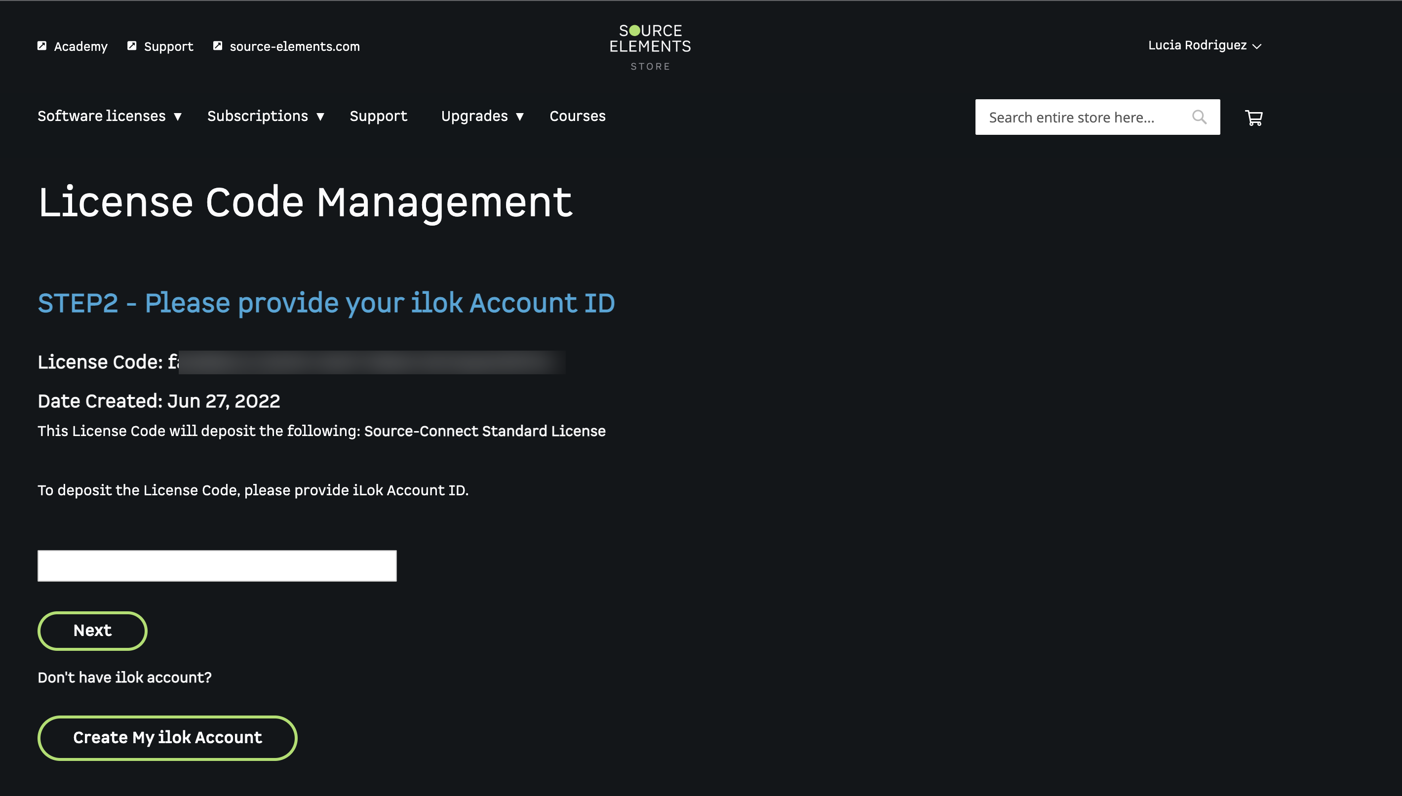This screenshot has width=1402, height=796.
Task: Click the shopping cart icon
Action: [1253, 118]
